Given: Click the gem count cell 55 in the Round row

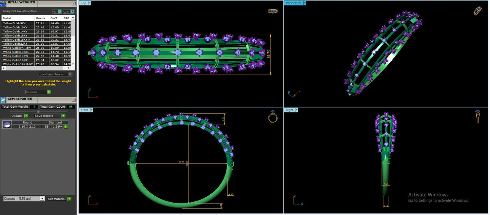Looking at the screenshot, I should point(47,127).
